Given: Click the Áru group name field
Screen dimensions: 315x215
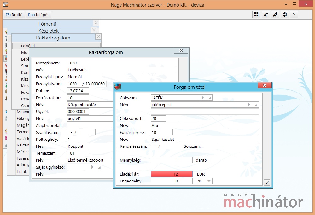Looking at the screenshot, I should pyautogui.click(x=175, y=125).
